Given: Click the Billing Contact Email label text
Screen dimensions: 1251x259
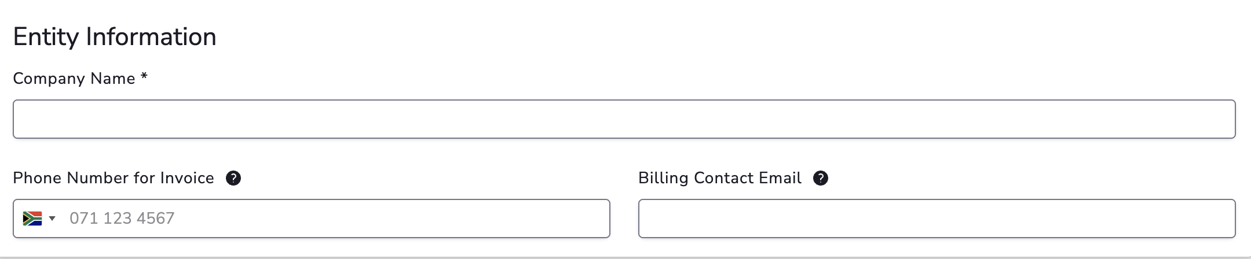Looking at the screenshot, I should pos(719,178).
